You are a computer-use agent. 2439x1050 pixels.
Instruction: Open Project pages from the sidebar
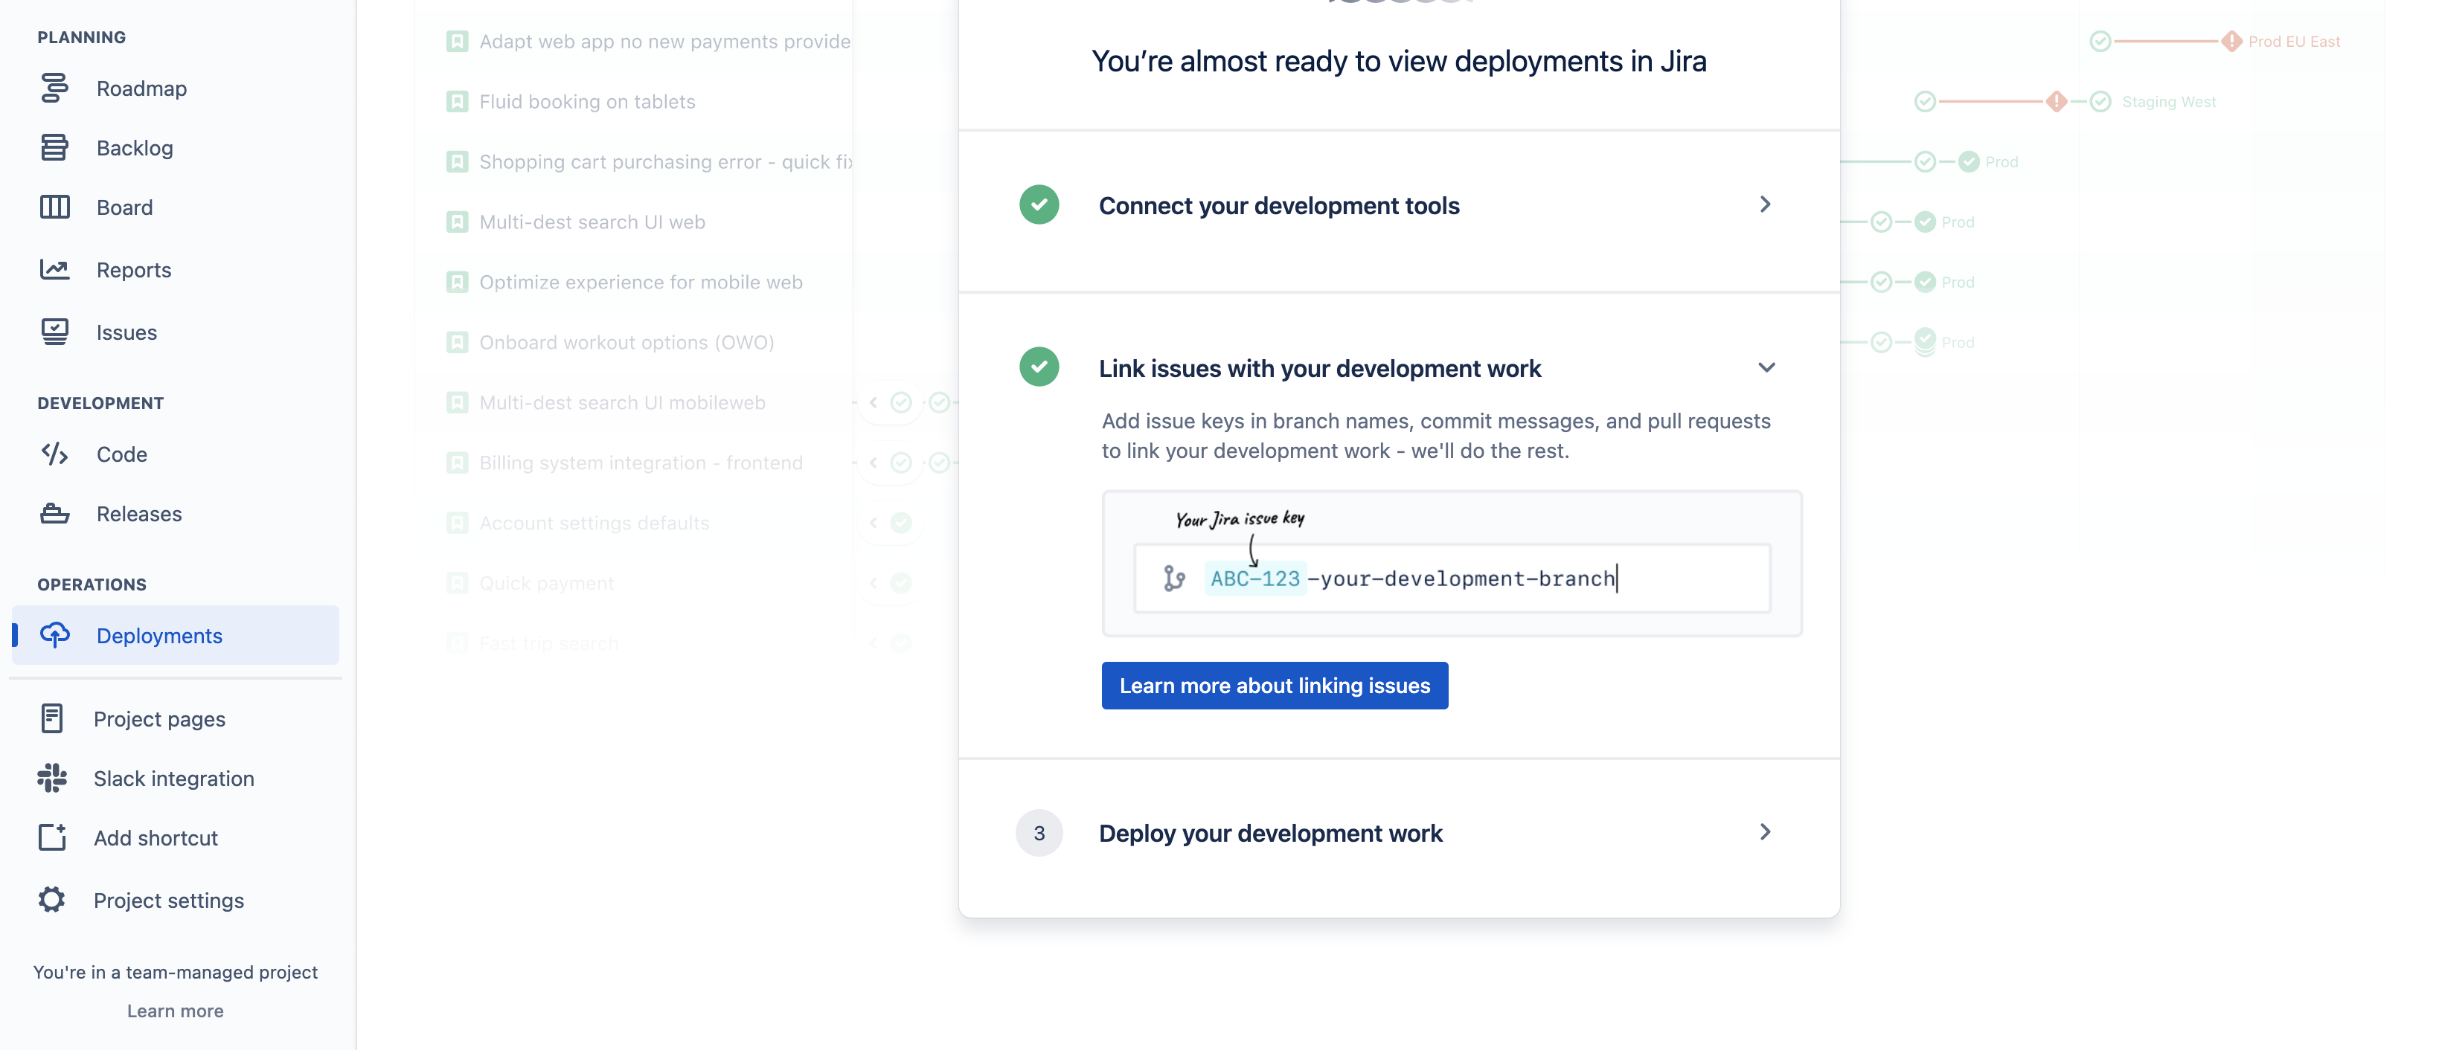(x=158, y=719)
